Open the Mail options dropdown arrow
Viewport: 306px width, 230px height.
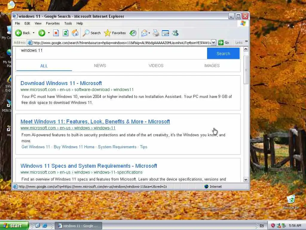click(149, 33)
